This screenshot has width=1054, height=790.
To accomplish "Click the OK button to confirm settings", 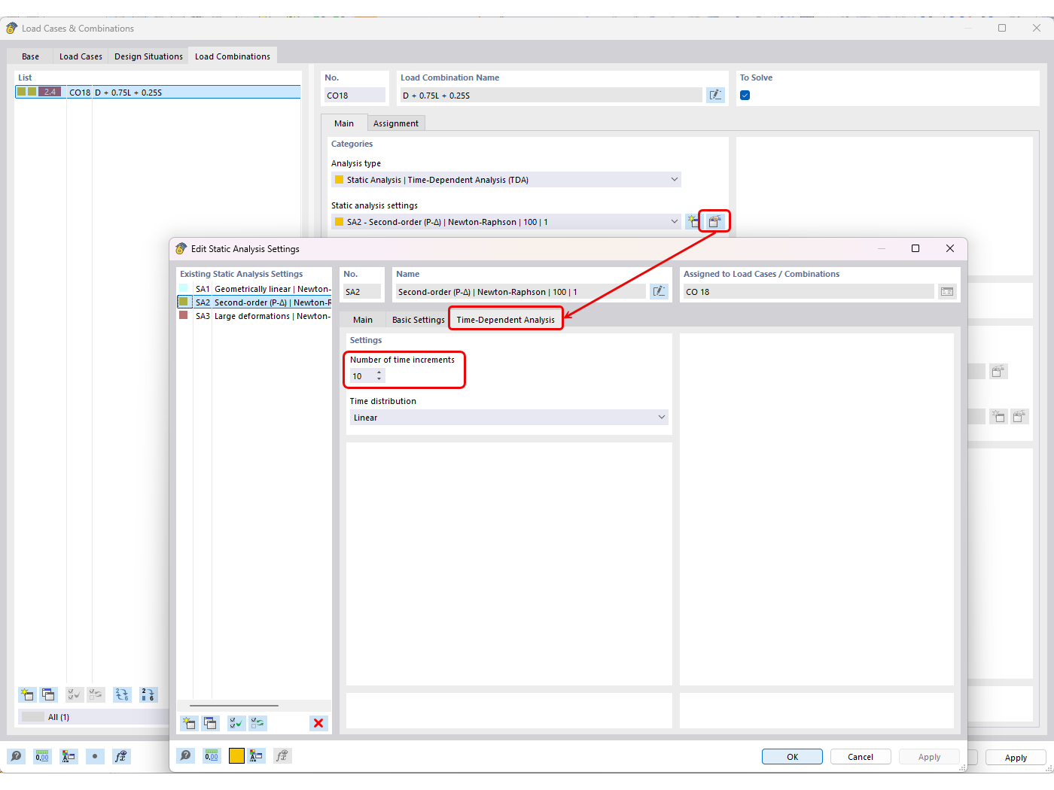I will click(x=792, y=756).
